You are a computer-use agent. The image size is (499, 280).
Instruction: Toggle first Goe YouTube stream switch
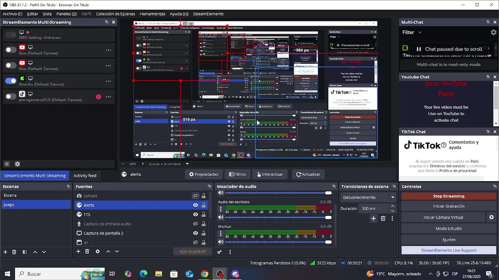coord(11,50)
